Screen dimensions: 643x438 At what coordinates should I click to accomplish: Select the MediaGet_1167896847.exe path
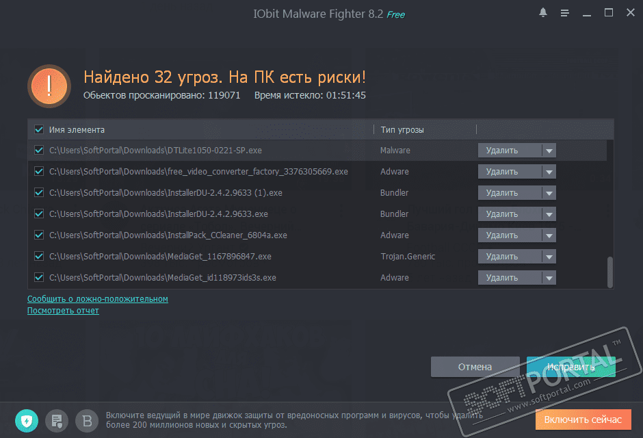160,257
